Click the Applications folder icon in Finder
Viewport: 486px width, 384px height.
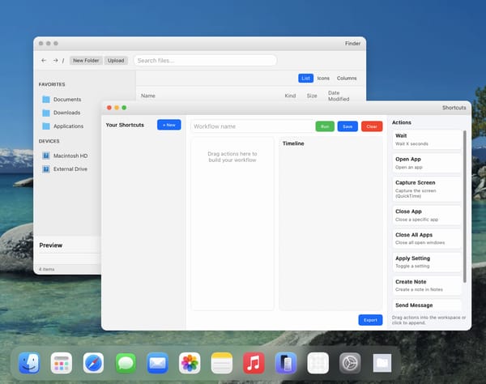click(46, 126)
